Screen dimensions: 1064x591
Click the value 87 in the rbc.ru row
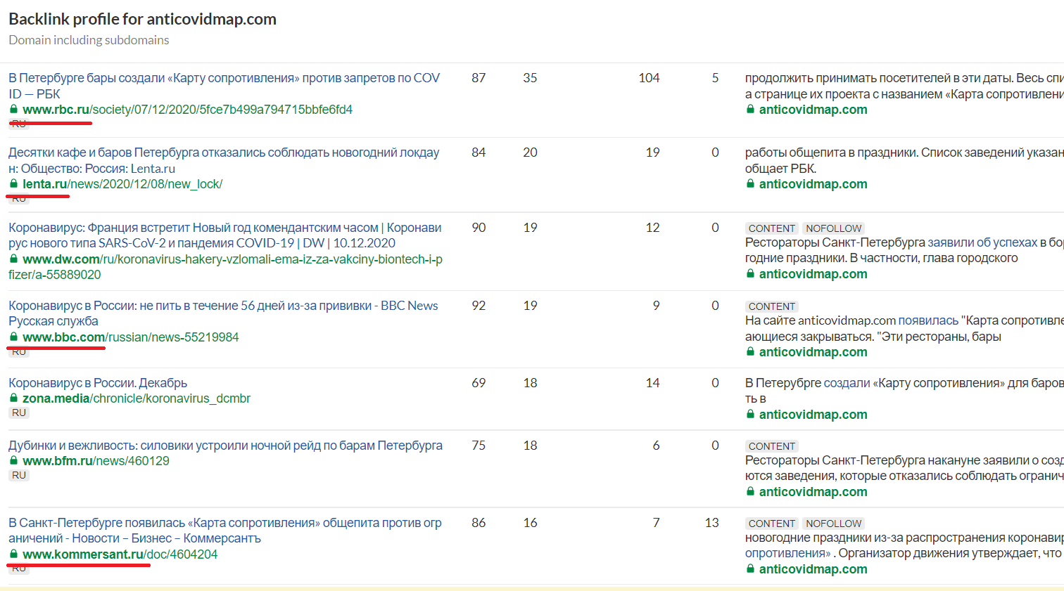click(x=479, y=78)
